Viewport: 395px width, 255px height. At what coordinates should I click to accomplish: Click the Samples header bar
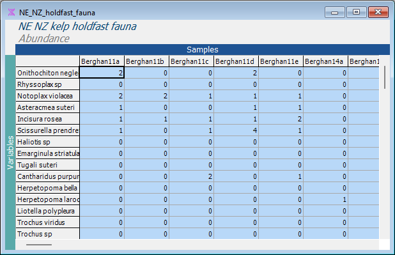pyautogui.click(x=203, y=50)
